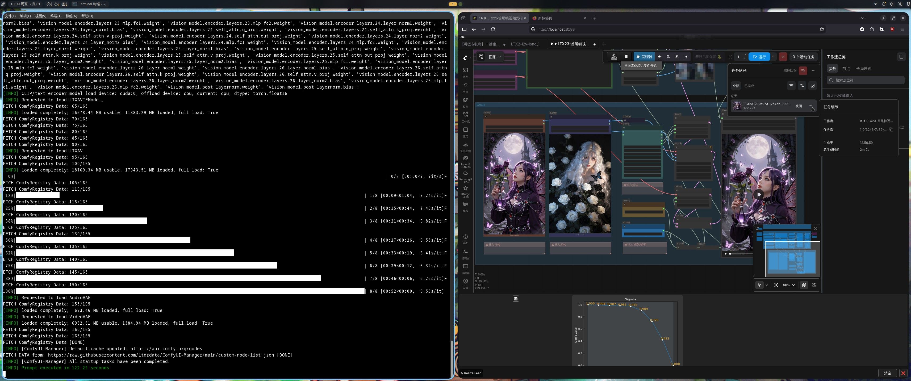The width and height of the screenshot is (911, 381).
Task: Open the 管理器 manager button
Action: point(644,57)
